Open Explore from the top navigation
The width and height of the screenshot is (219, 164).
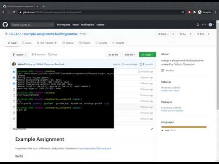[x=100, y=25]
